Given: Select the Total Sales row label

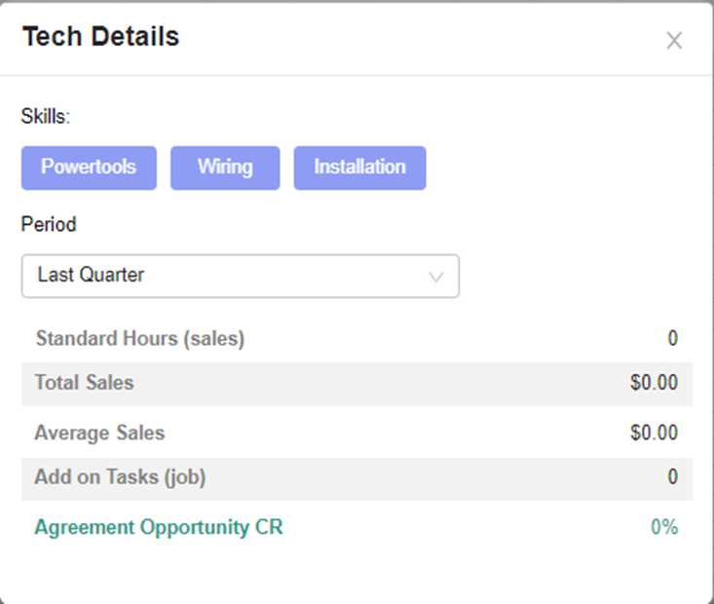Looking at the screenshot, I should coord(84,383).
